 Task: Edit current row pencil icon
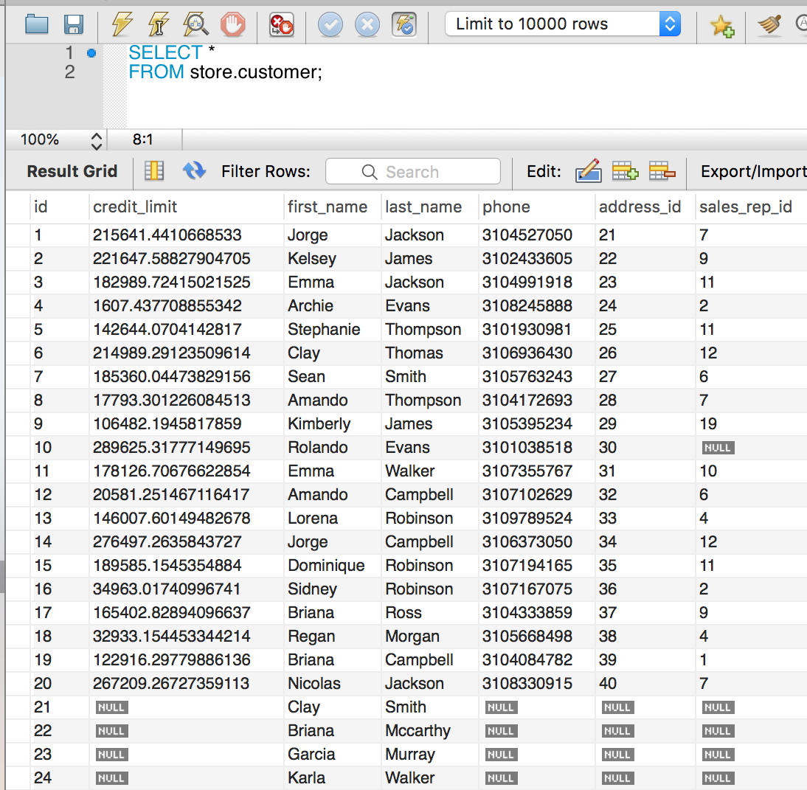(x=588, y=171)
